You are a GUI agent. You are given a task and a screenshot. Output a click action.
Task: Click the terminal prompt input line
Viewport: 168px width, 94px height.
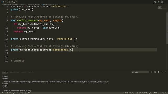(x=17, y=91)
